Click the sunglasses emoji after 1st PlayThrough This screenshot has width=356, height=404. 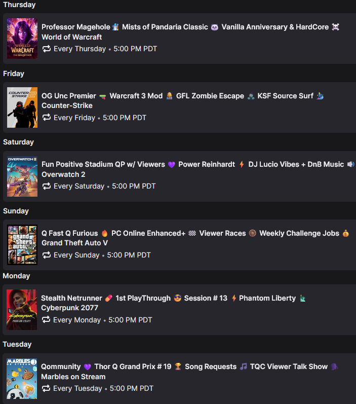(177, 298)
